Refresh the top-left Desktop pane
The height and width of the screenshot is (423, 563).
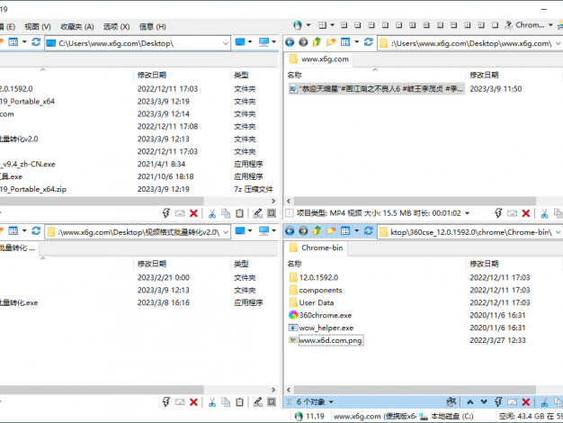point(36,42)
